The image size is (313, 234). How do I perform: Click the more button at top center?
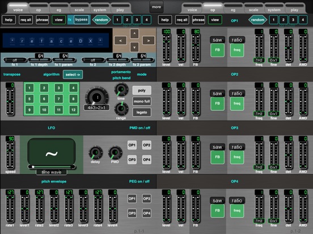coord(156,7)
